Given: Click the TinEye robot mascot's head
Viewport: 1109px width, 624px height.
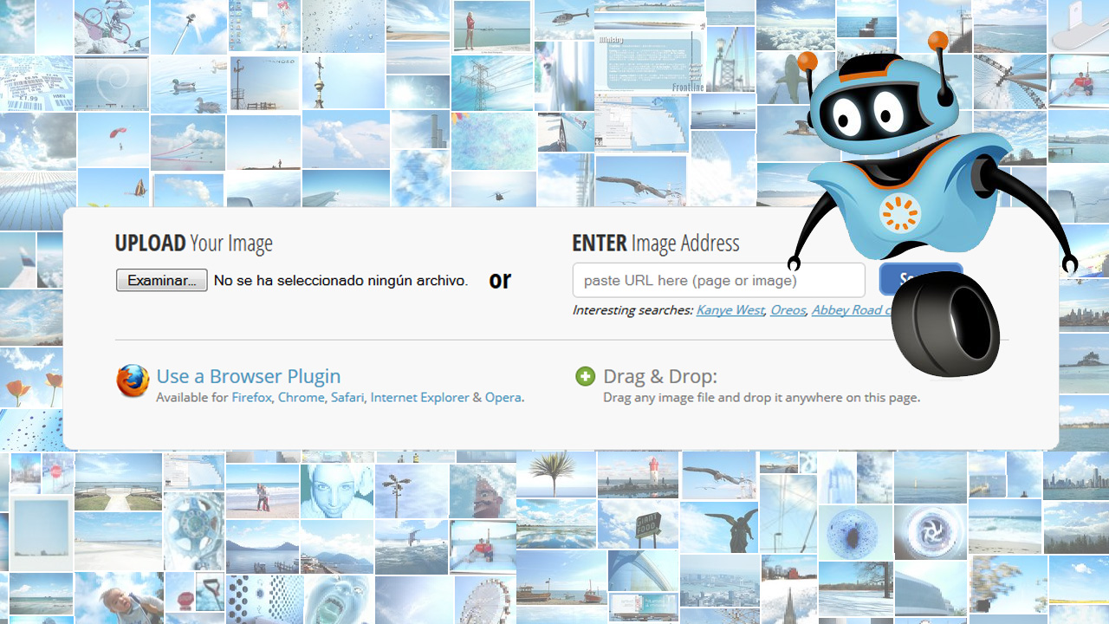Looking at the screenshot, I should [874, 110].
